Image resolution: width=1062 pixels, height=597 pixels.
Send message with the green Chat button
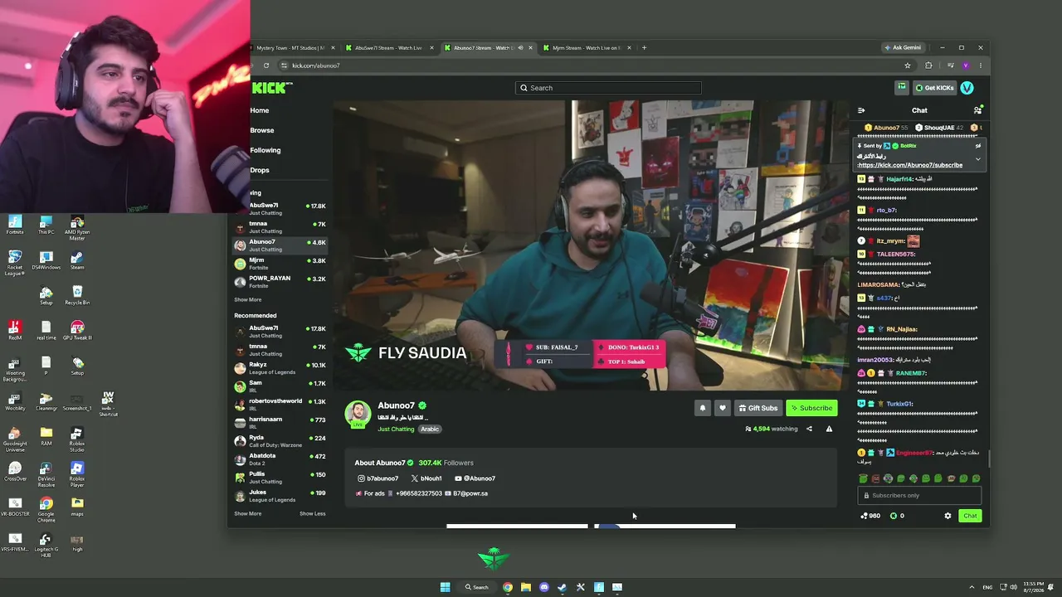pos(970,516)
